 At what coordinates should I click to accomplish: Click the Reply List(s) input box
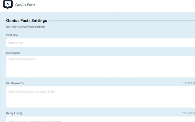coord(101,119)
